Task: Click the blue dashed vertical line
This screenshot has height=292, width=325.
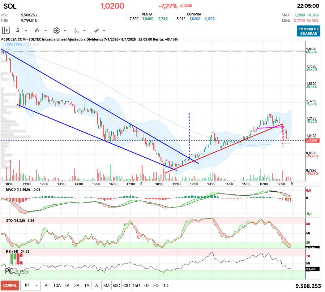Action: (189, 135)
